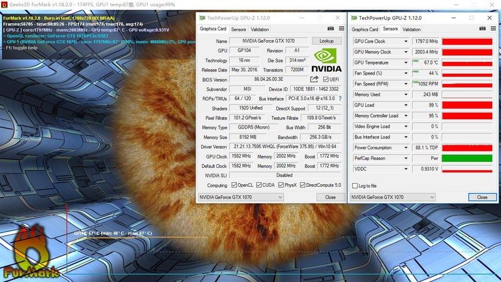Click the F1: toggle help text in FurMark
501x282 pixels.
pyautogui.click(x=21, y=48)
